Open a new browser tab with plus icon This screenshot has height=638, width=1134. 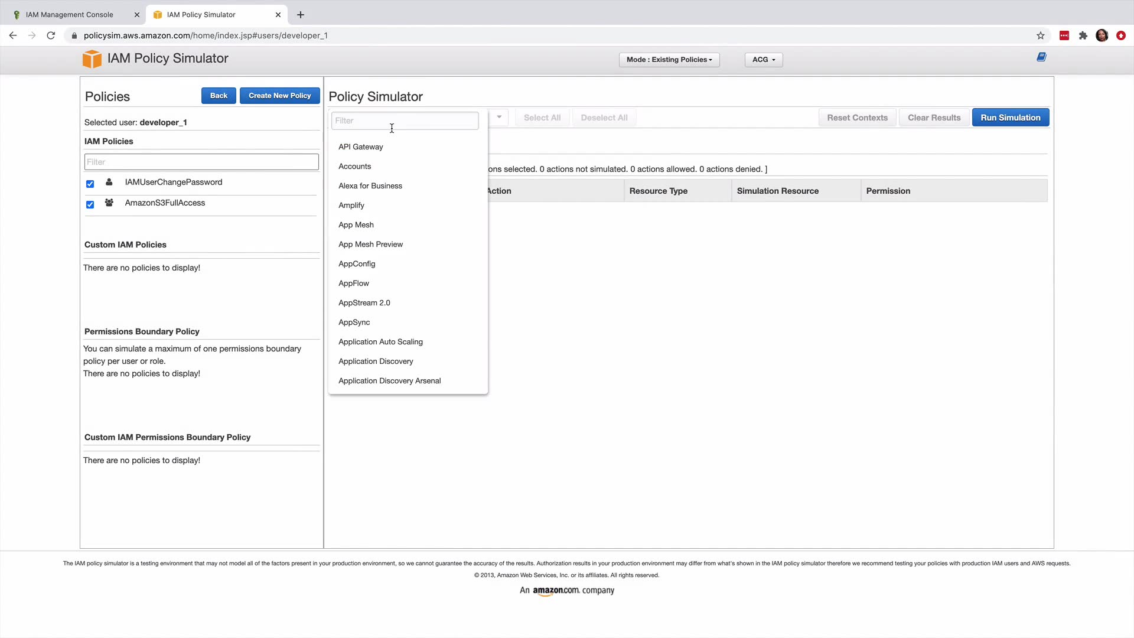pos(301,15)
